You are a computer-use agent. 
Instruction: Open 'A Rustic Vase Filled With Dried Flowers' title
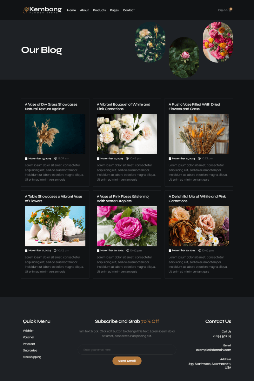point(194,107)
